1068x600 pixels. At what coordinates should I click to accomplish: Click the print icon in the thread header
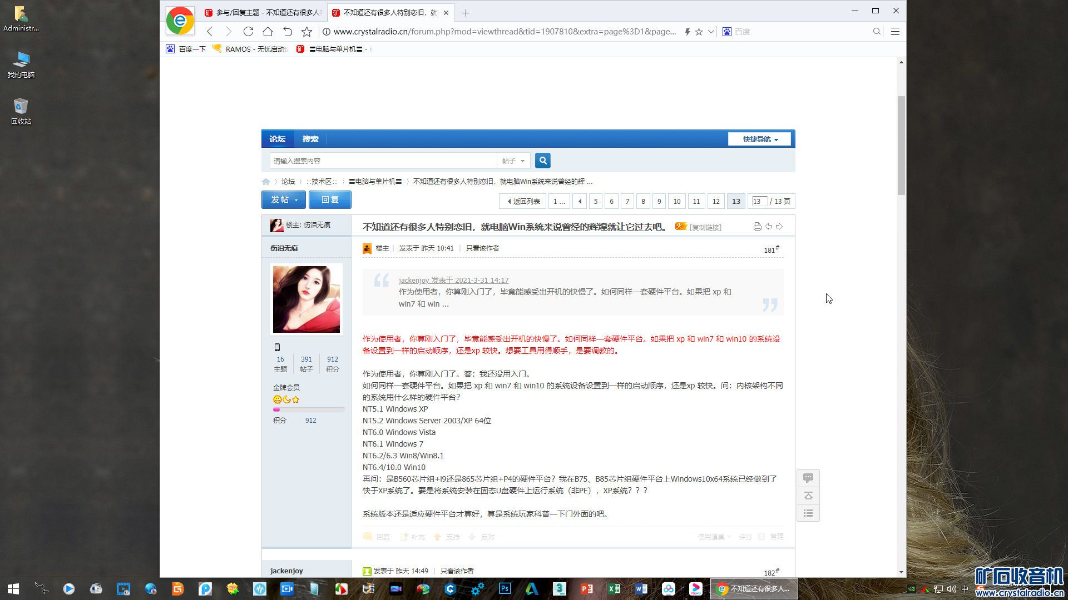757,227
